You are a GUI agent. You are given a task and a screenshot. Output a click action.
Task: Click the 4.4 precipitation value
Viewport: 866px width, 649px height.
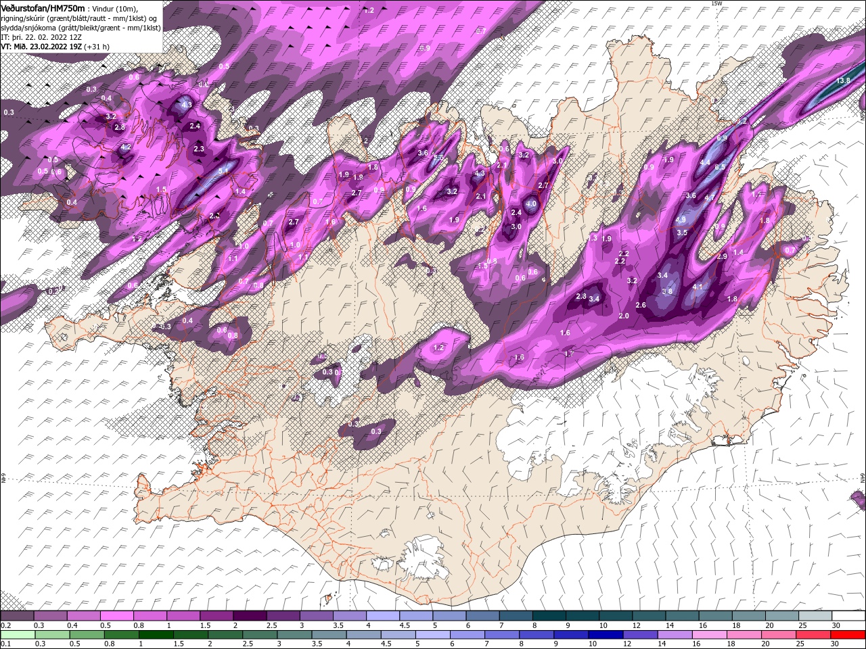tap(705, 162)
